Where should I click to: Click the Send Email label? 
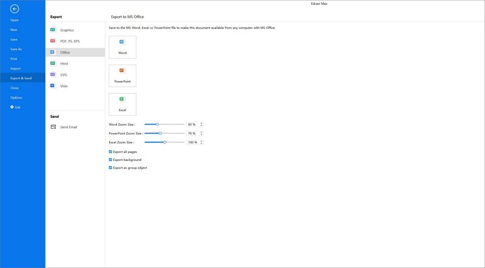[69, 127]
